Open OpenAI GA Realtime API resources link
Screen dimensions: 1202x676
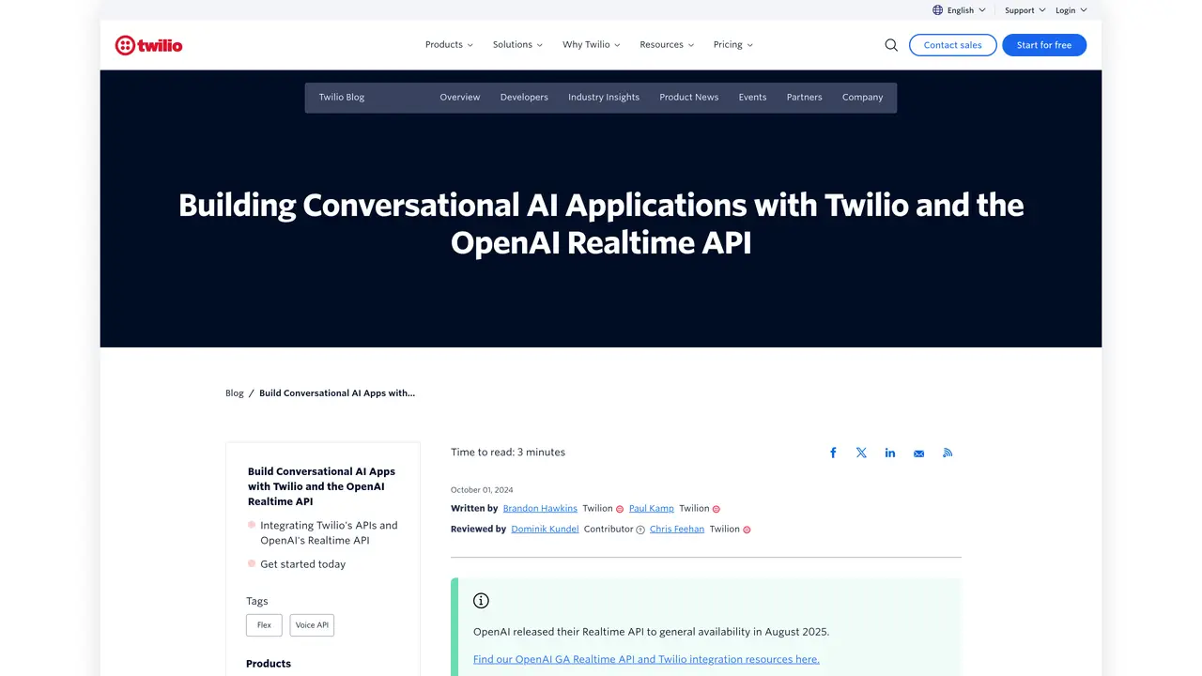click(646, 659)
